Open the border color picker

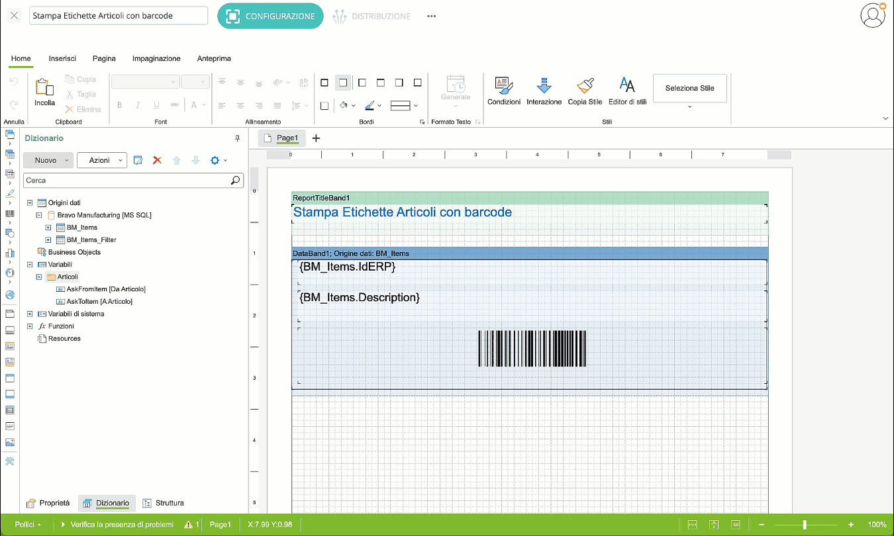point(370,105)
